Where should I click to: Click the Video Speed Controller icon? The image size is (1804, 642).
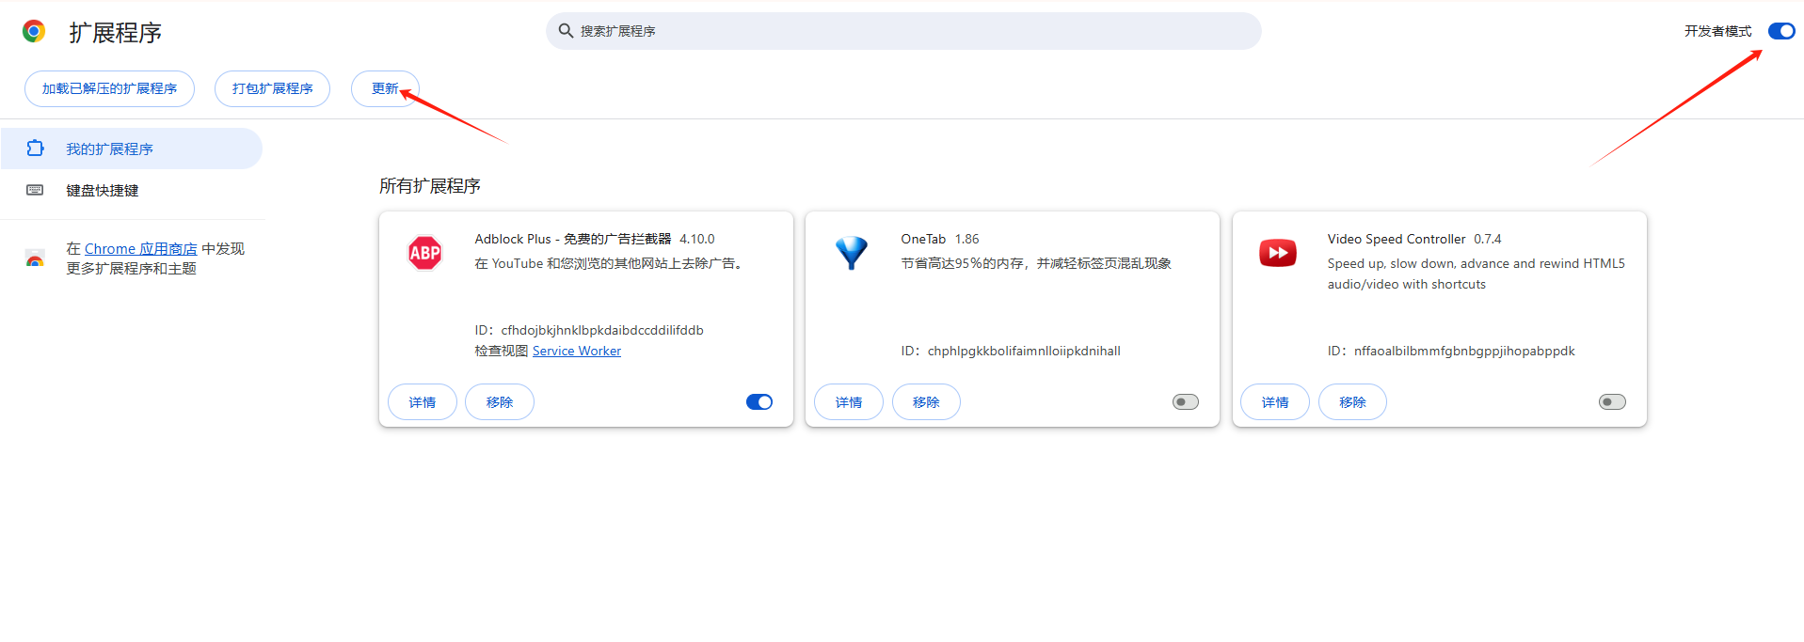1278,253
